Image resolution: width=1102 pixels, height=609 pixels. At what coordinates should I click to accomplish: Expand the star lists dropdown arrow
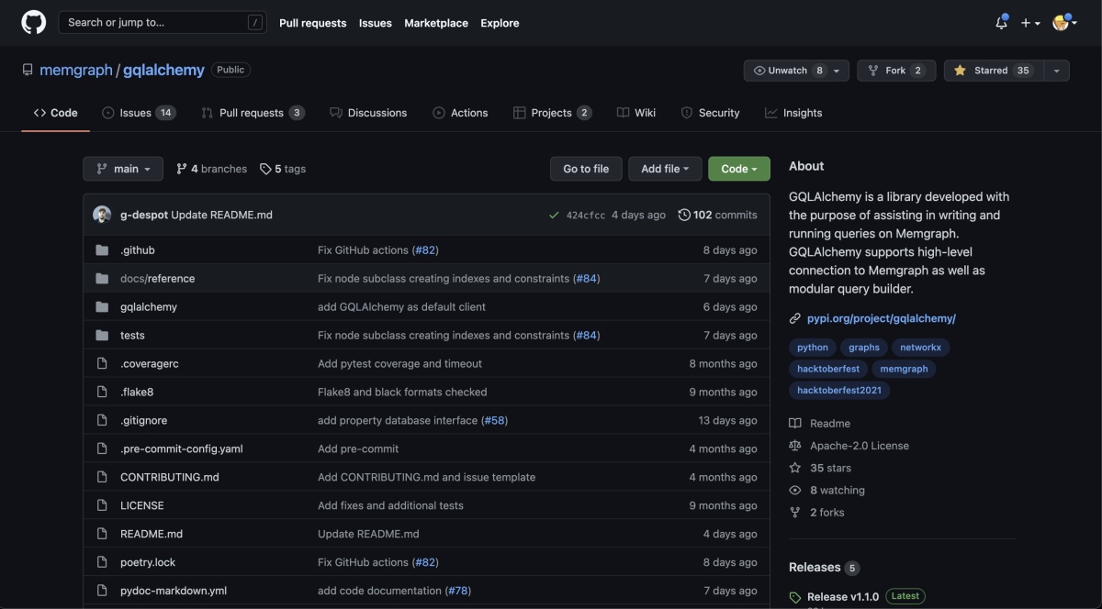(1057, 71)
